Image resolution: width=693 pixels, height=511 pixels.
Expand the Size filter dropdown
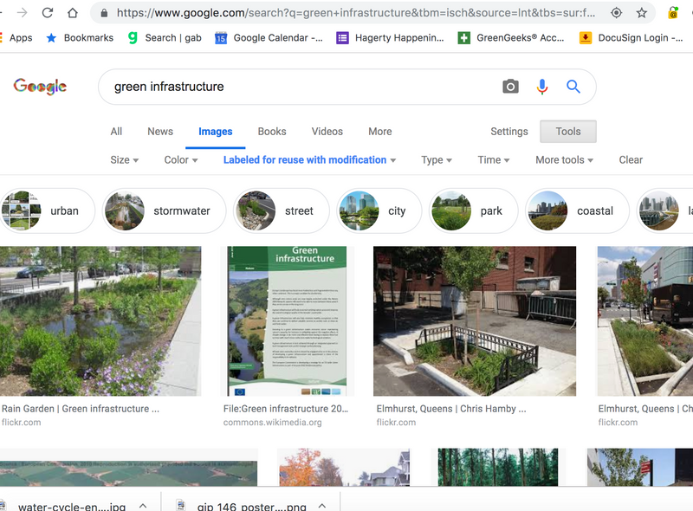pyautogui.click(x=125, y=160)
